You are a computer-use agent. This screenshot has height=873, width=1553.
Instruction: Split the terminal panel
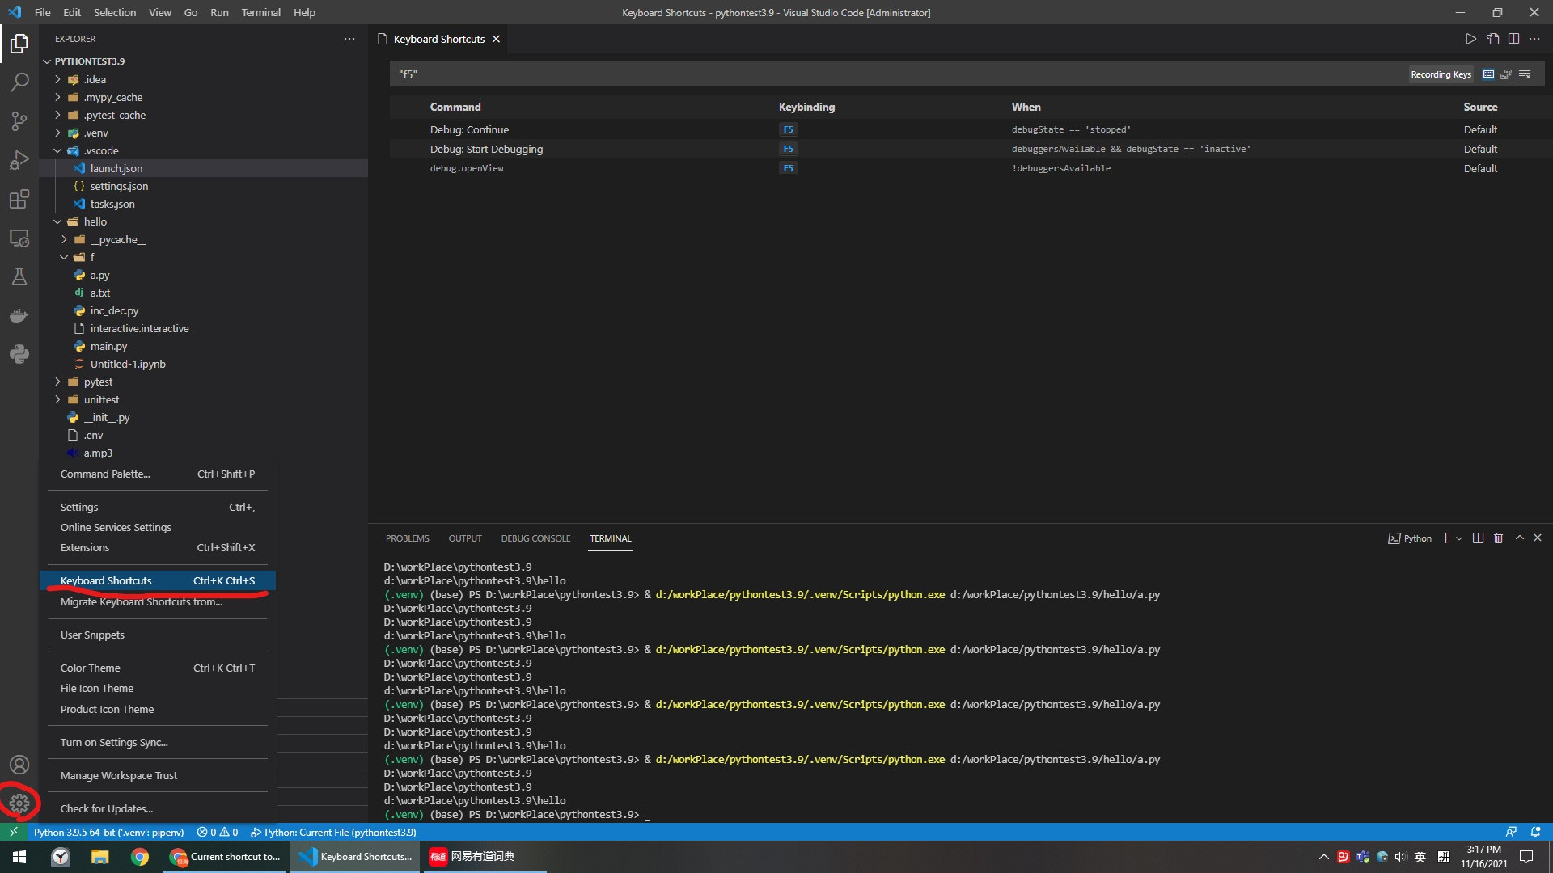[1478, 538]
